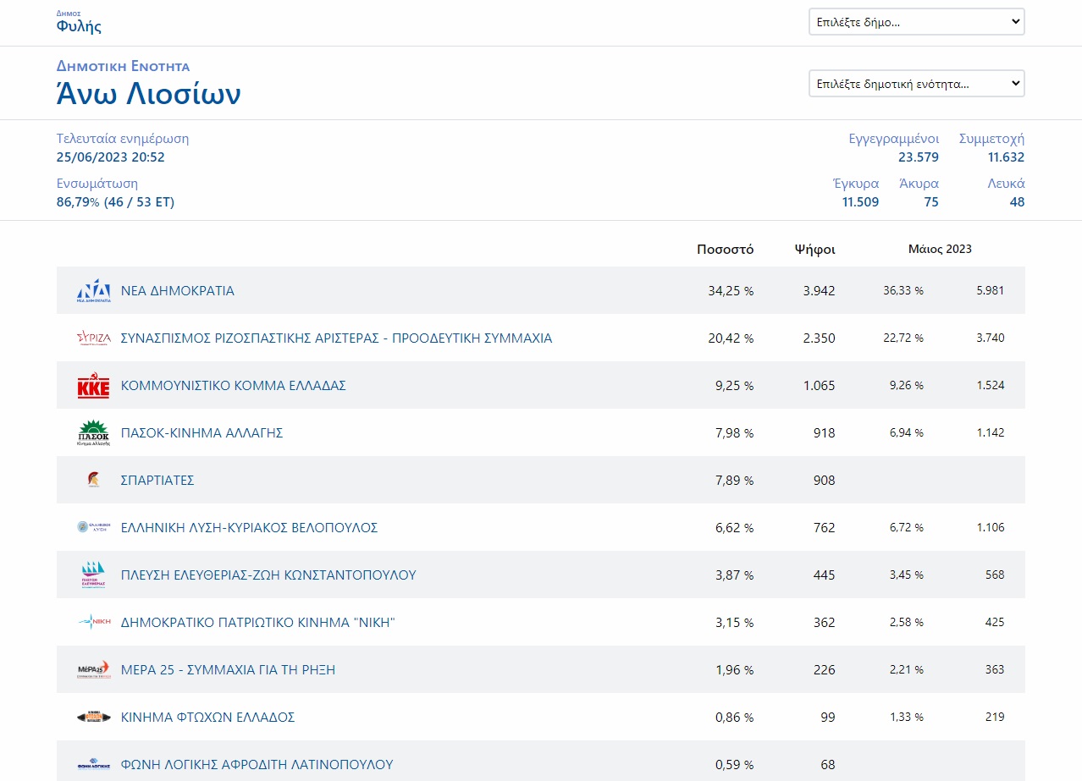The image size is (1082, 781).
Task: Click the ΠΑΣΟΚ-ΚΙΝΗΜΑ ΑΛΛΑΓΗΣ party name
Action: 201,433
